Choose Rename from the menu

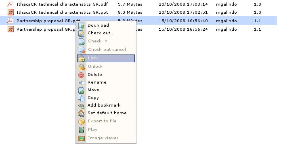pos(97,82)
